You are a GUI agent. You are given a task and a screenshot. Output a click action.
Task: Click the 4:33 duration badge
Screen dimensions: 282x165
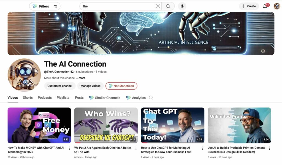[66, 139]
